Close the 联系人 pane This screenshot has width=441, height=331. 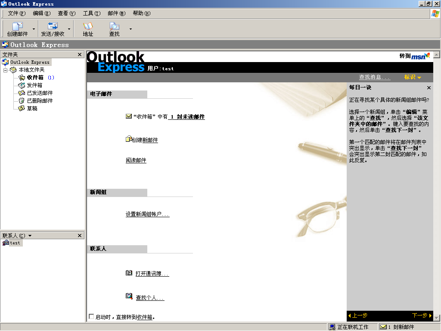coord(80,235)
